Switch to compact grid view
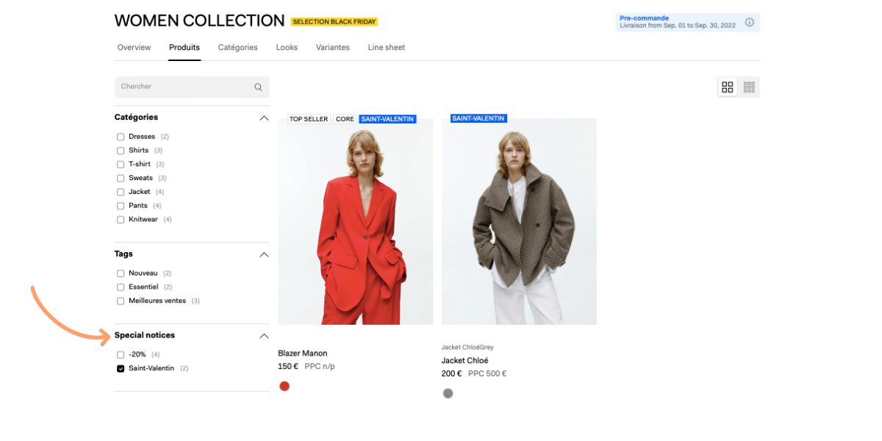The image size is (882, 441). 749,87
